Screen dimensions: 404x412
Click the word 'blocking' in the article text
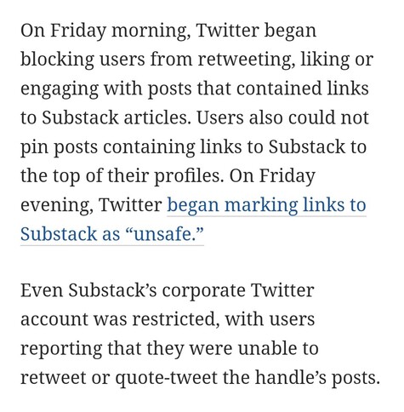pos(57,60)
